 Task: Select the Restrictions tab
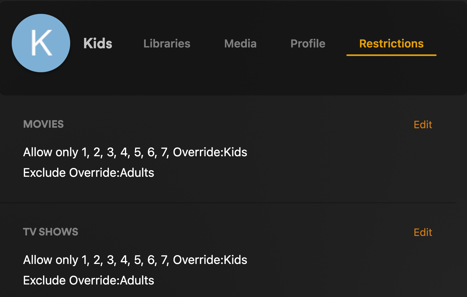pos(391,43)
